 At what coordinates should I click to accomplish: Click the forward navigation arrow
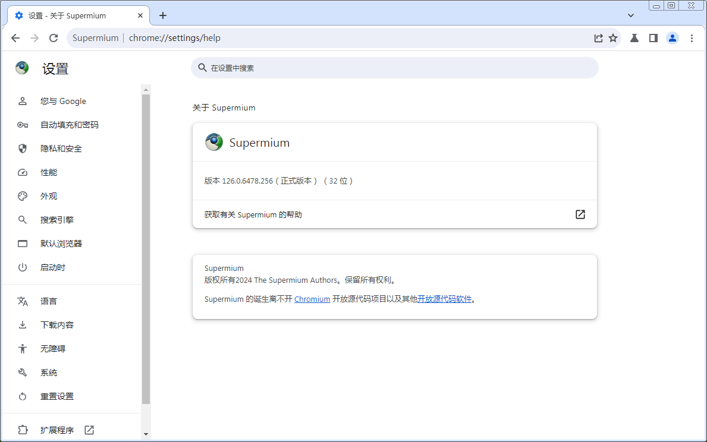34,38
